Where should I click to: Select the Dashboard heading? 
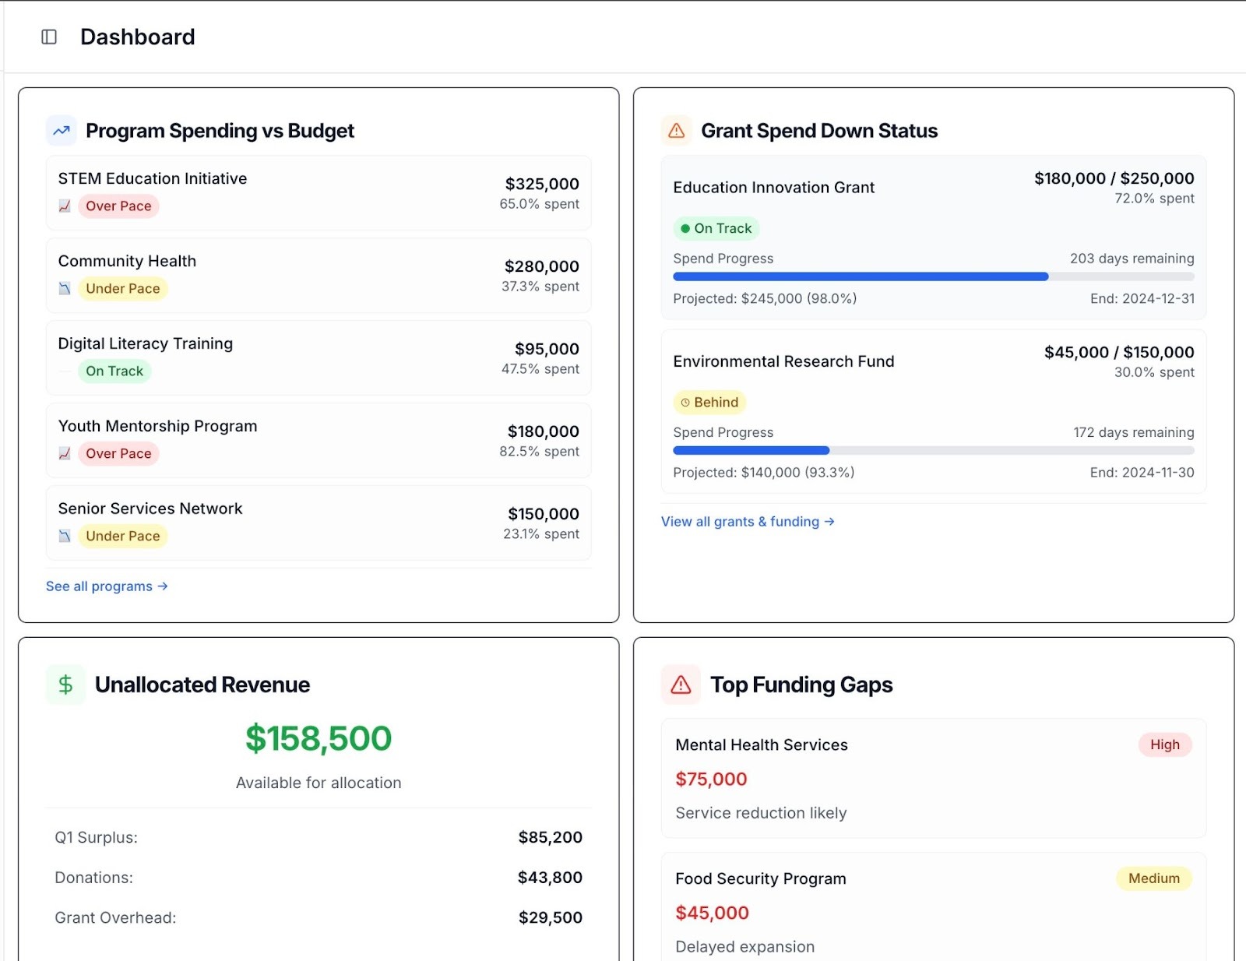[x=137, y=36]
